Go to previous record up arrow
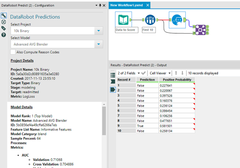The width and height of the screenshot is (240, 168). point(176,73)
